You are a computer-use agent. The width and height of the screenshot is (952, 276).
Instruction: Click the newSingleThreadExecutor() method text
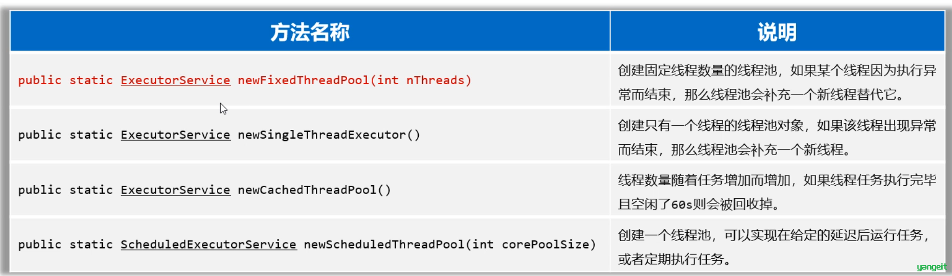pyautogui.click(x=329, y=135)
